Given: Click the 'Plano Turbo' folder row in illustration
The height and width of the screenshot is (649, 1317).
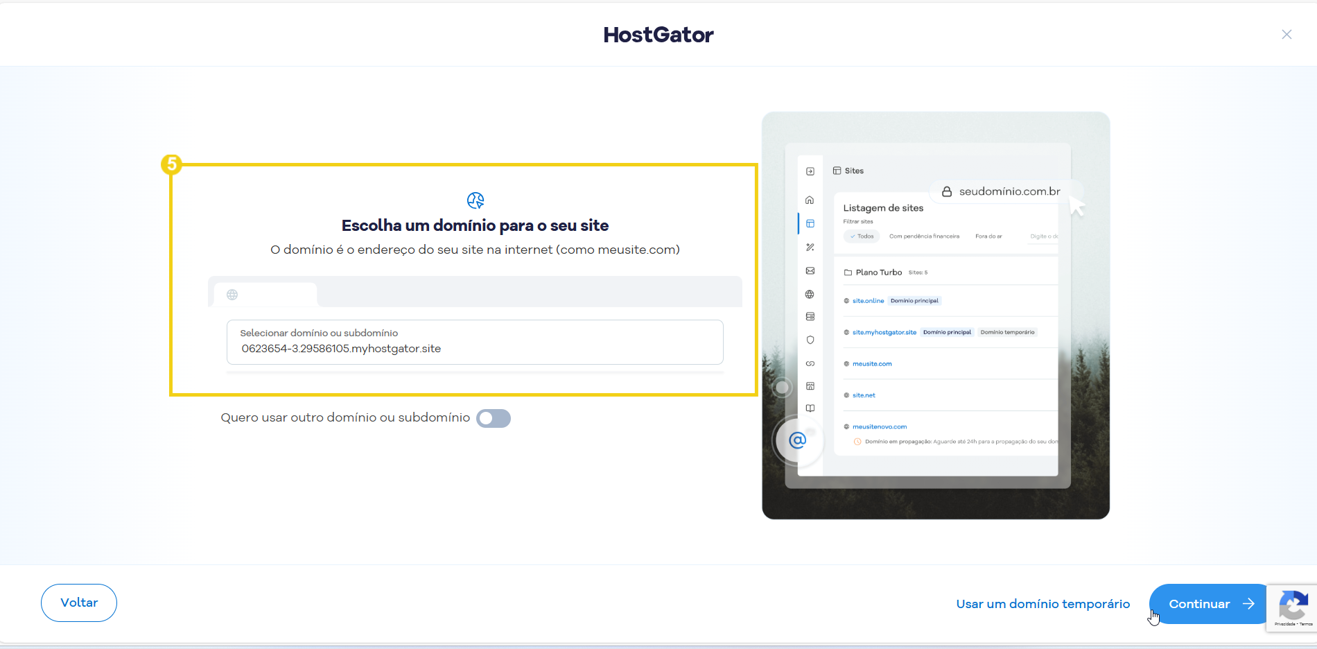Looking at the screenshot, I should coord(950,272).
